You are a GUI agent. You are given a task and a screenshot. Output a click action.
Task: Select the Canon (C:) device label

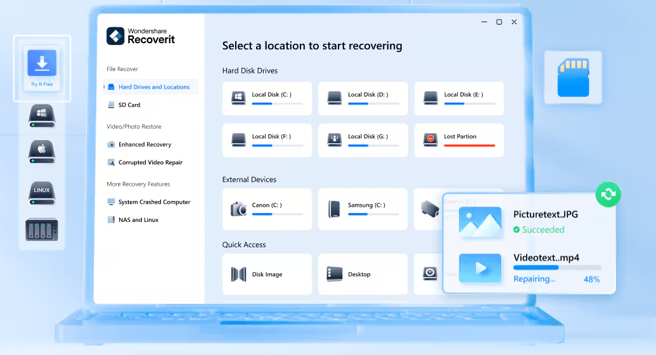click(x=267, y=205)
